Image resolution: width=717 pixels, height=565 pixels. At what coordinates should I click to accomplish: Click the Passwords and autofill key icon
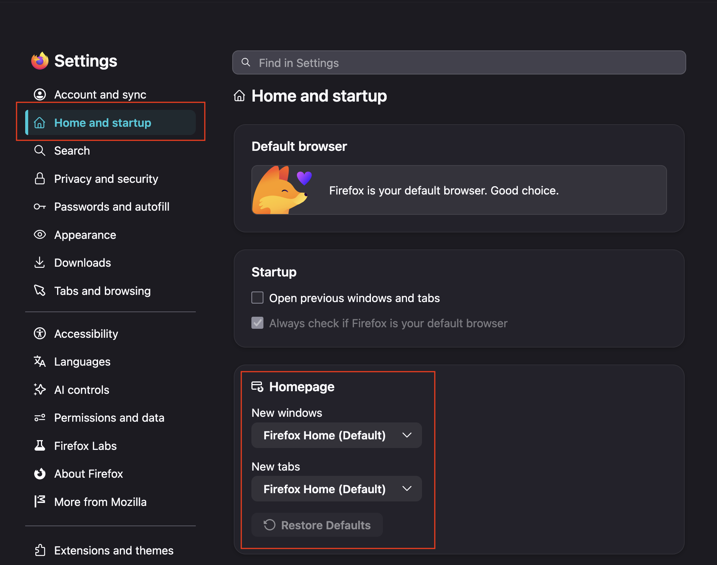(x=40, y=207)
